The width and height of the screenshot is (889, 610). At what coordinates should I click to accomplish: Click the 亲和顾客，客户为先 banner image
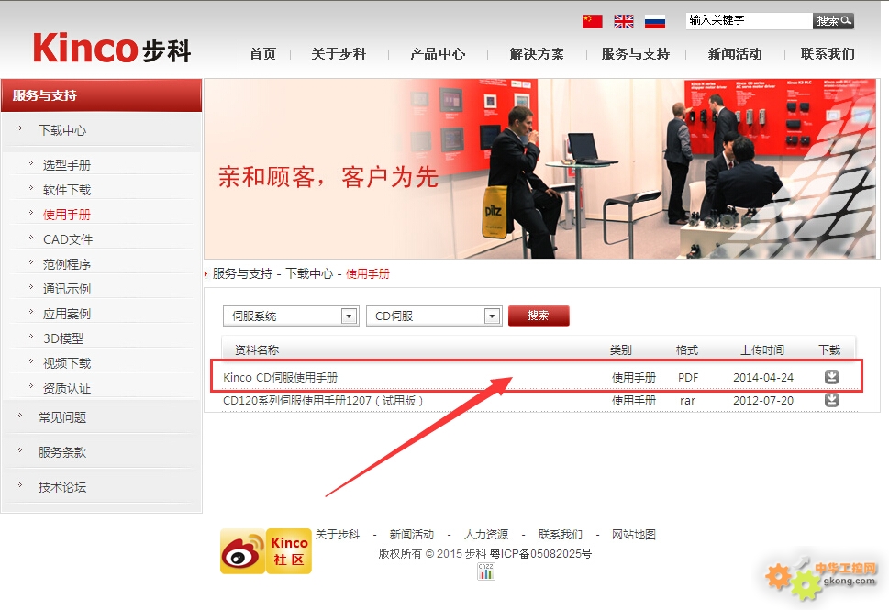pyautogui.click(x=540, y=169)
